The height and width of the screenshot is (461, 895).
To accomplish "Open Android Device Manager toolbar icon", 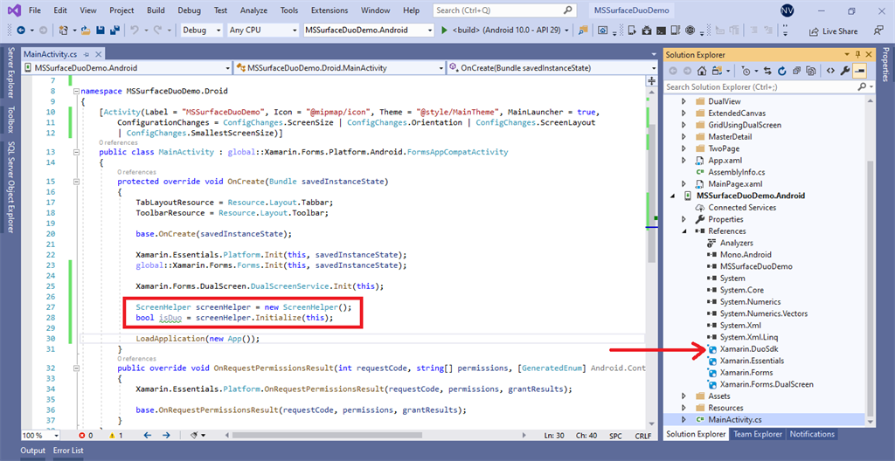I will coord(631,31).
